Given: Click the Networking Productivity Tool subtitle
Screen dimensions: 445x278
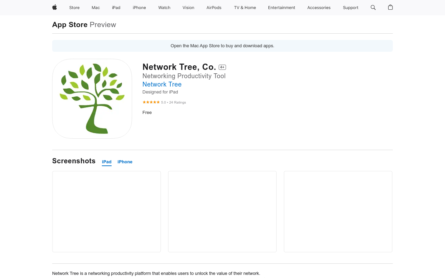Looking at the screenshot, I should tap(184, 76).
